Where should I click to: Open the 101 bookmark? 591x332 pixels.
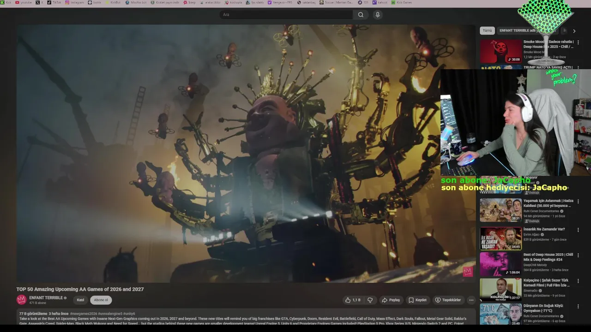click(363, 2)
